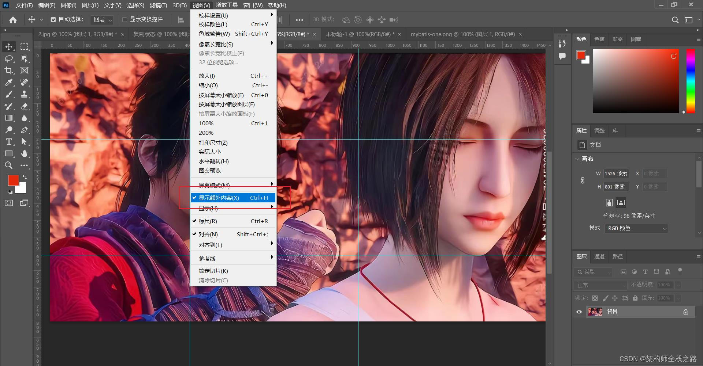This screenshot has width=703, height=366.
Task: Select the Zoom tool
Action: [9, 165]
